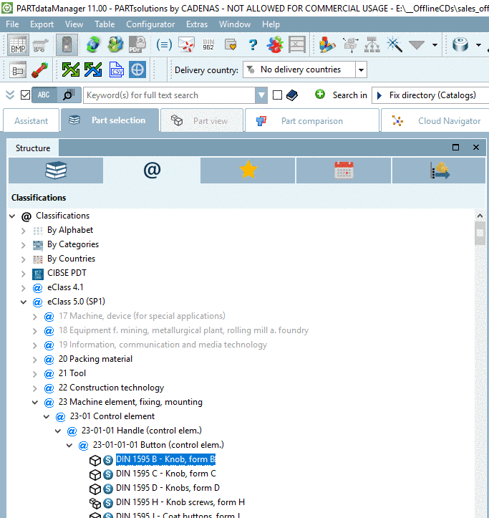Viewport: 489px width, 518px height.
Task: Maximize the Structure panel
Action: pos(455,148)
